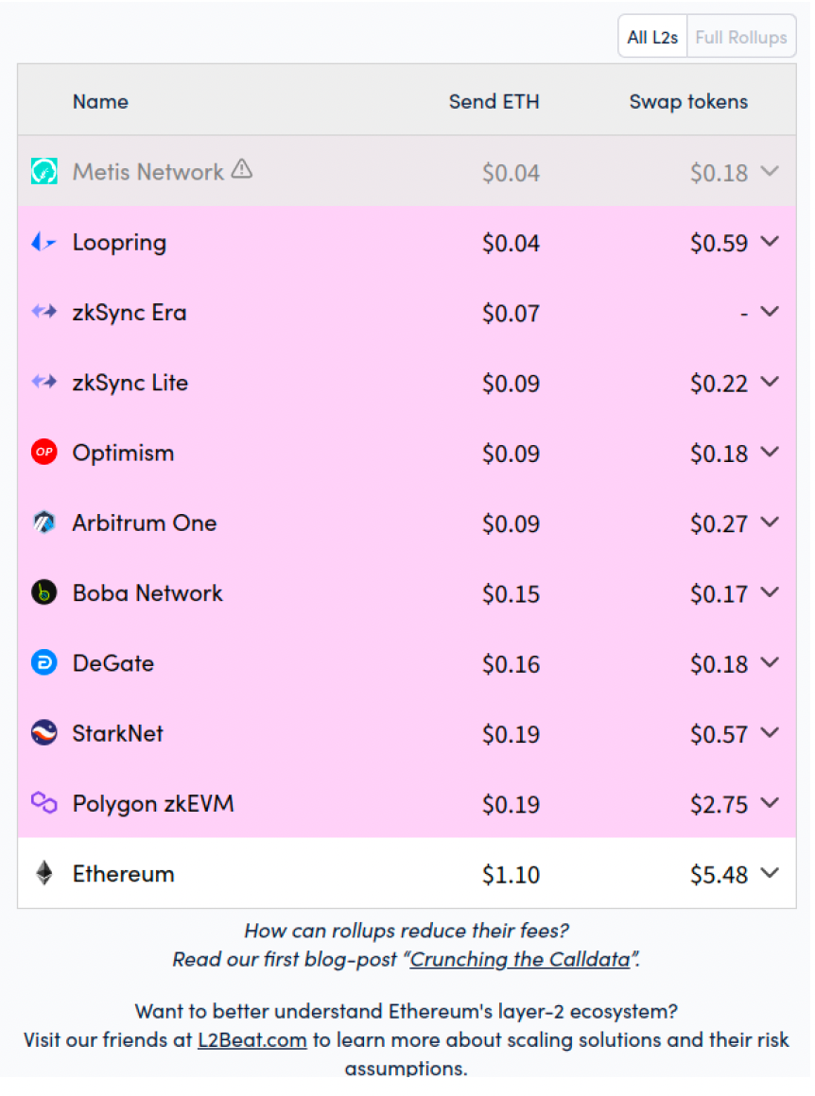
Task: Sort by the Swap tokens column header
Action: click(688, 102)
